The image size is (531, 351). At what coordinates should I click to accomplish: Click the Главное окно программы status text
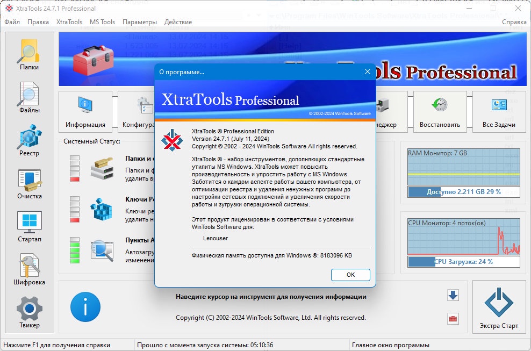click(x=391, y=345)
